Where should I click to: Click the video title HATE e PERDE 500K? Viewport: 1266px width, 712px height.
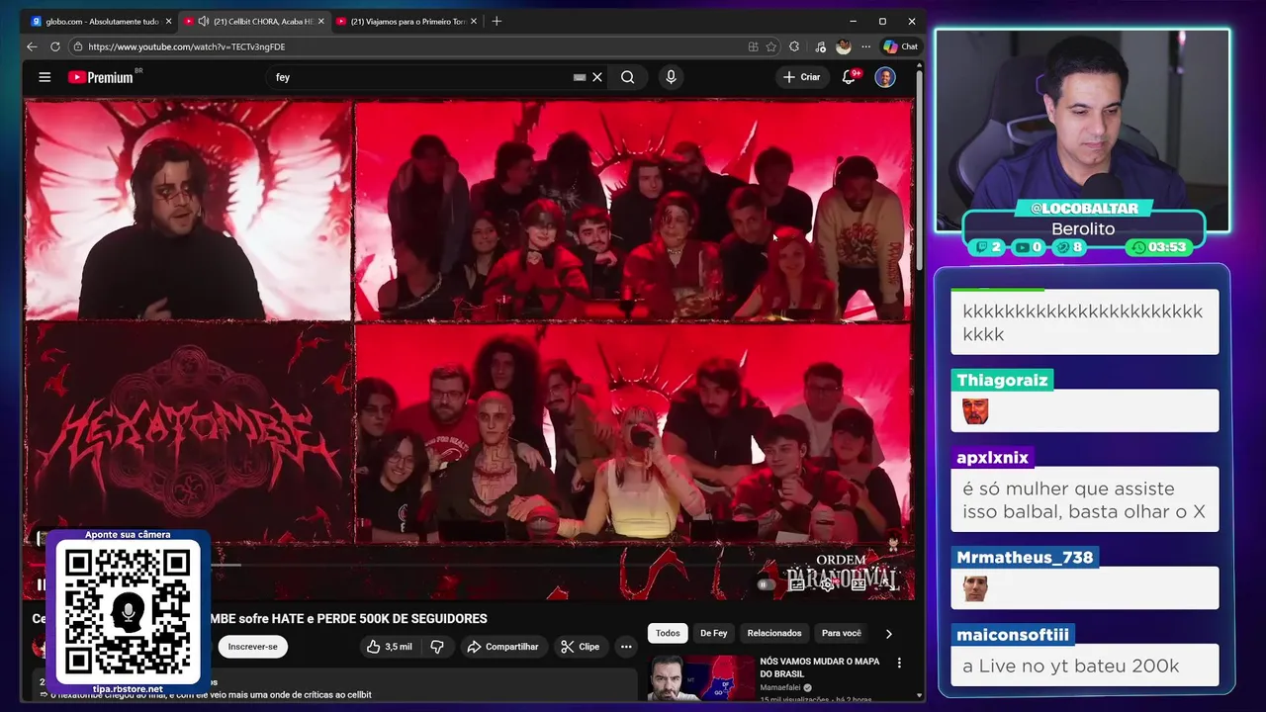coord(259,618)
